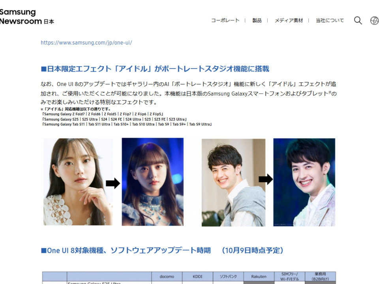Image resolution: width=379 pixels, height=284 pixels.
Task: Open the 製品 menu
Action: click(x=257, y=21)
